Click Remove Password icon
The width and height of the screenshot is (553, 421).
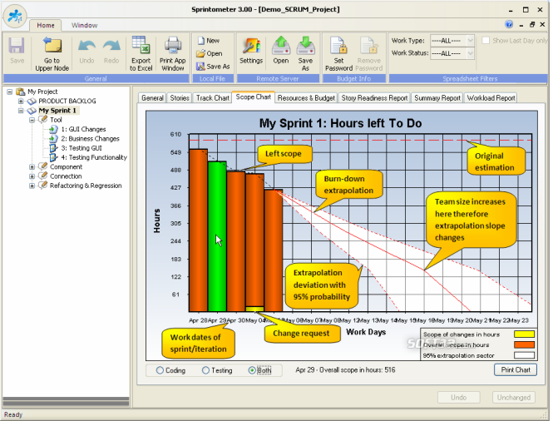click(369, 46)
